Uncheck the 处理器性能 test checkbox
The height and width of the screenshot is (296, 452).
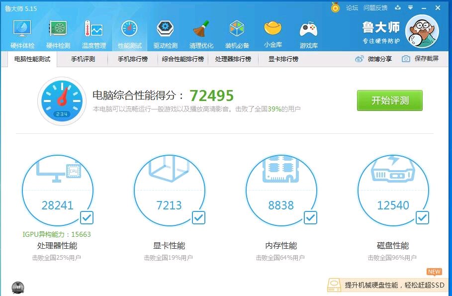[87, 217]
